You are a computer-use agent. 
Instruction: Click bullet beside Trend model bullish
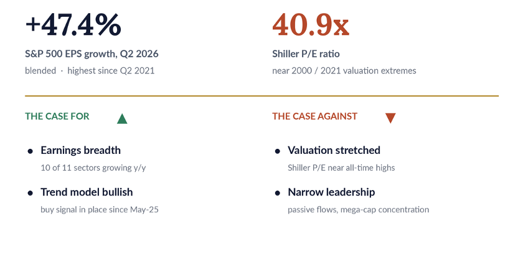(x=31, y=193)
